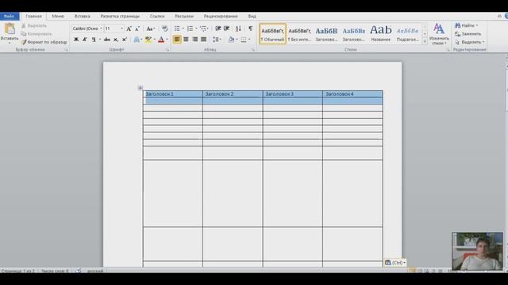Clear formatting with the eraser icon
Screen dimensions: 508x285
pos(165,28)
